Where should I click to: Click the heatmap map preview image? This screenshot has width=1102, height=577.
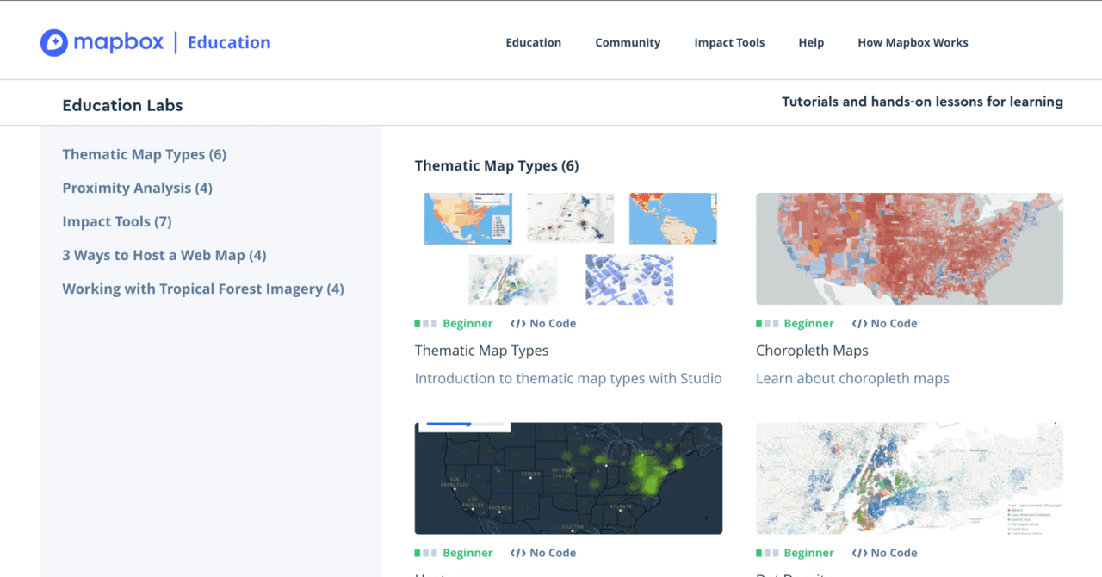click(568, 478)
